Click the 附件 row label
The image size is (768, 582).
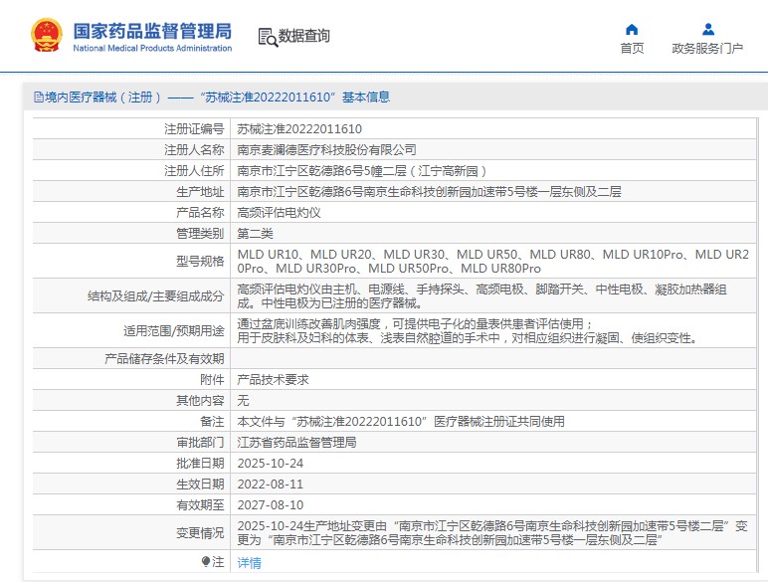(x=212, y=380)
